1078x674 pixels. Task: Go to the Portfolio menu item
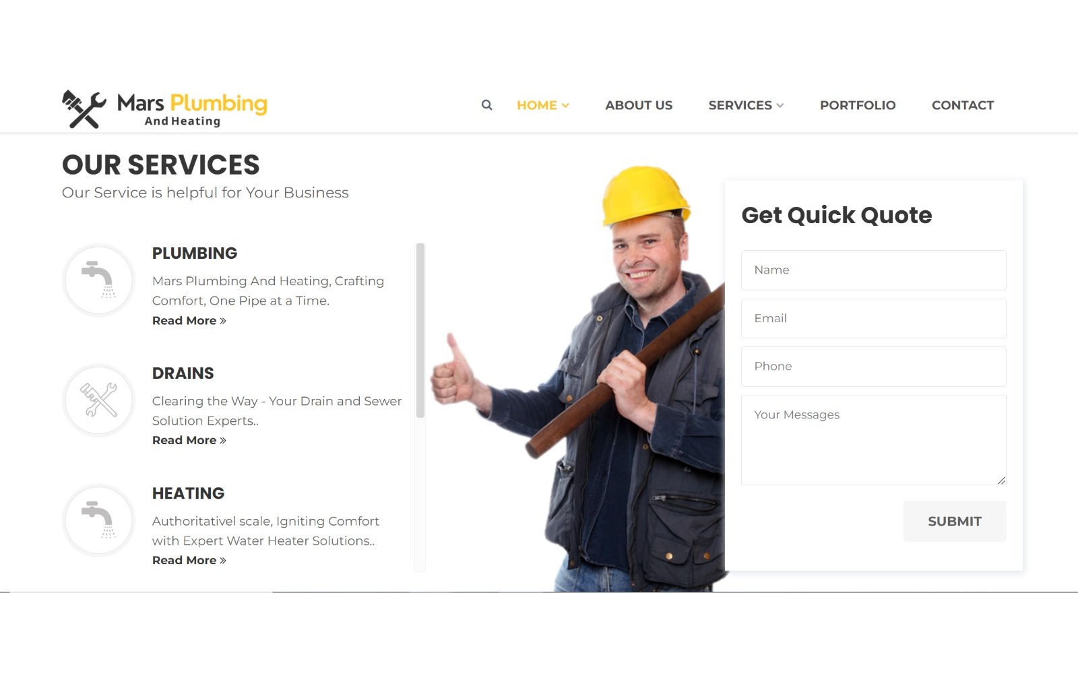click(858, 105)
